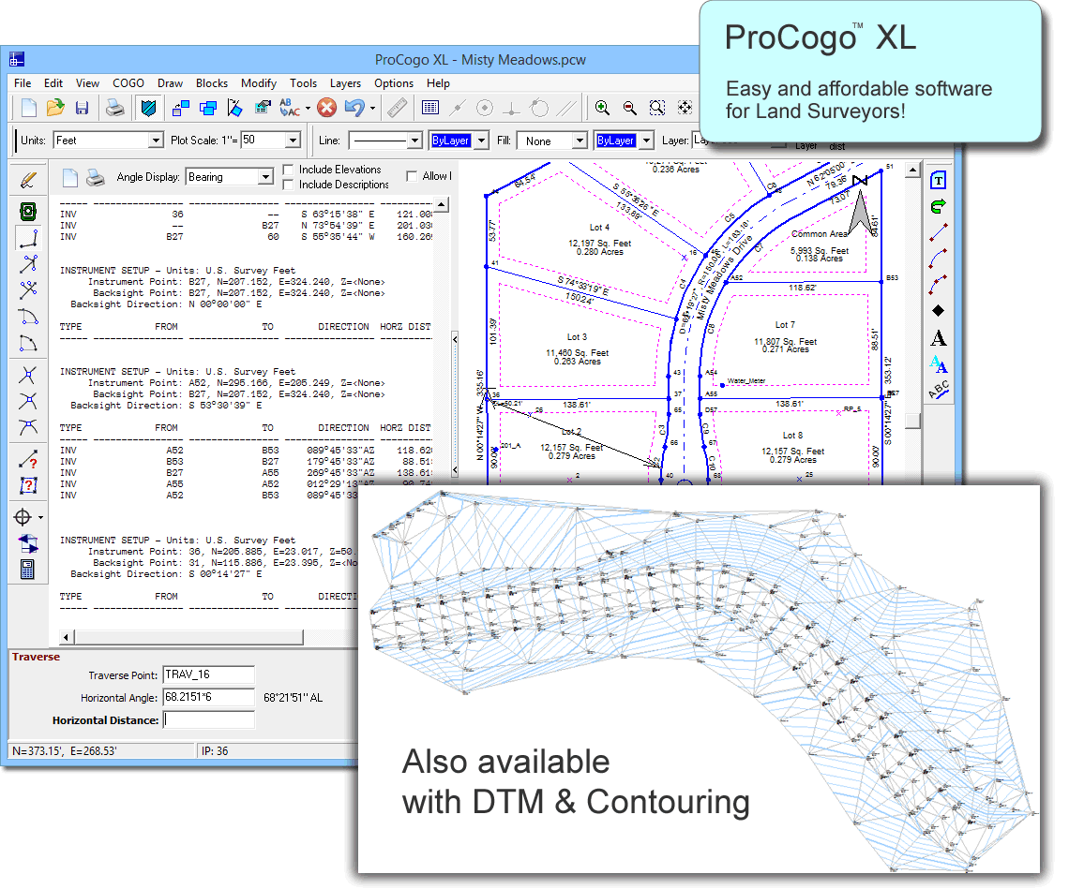Toggle the Allow checkbox
The width and height of the screenshot is (1069, 889).
pos(412,176)
